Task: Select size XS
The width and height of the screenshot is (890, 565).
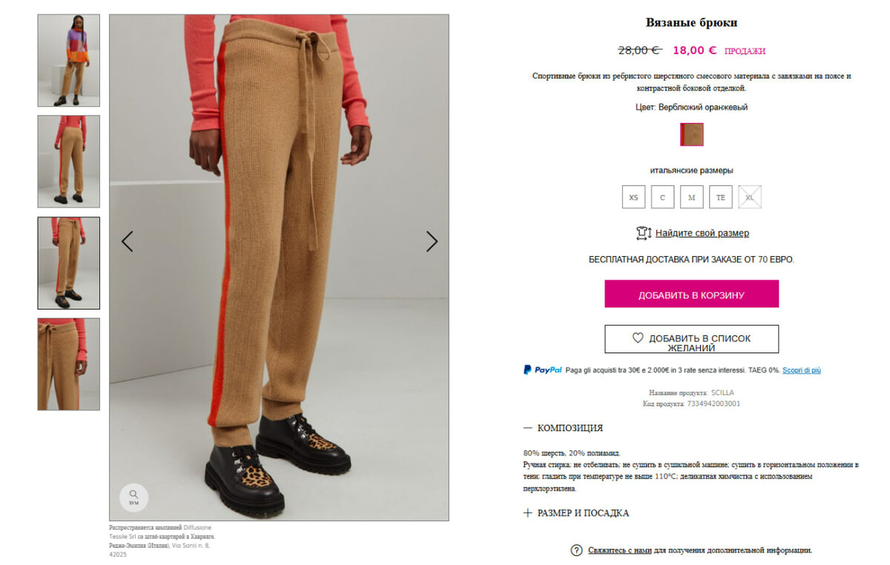Action: [633, 197]
